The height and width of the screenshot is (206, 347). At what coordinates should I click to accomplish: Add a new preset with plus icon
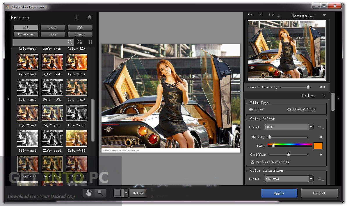point(77,17)
